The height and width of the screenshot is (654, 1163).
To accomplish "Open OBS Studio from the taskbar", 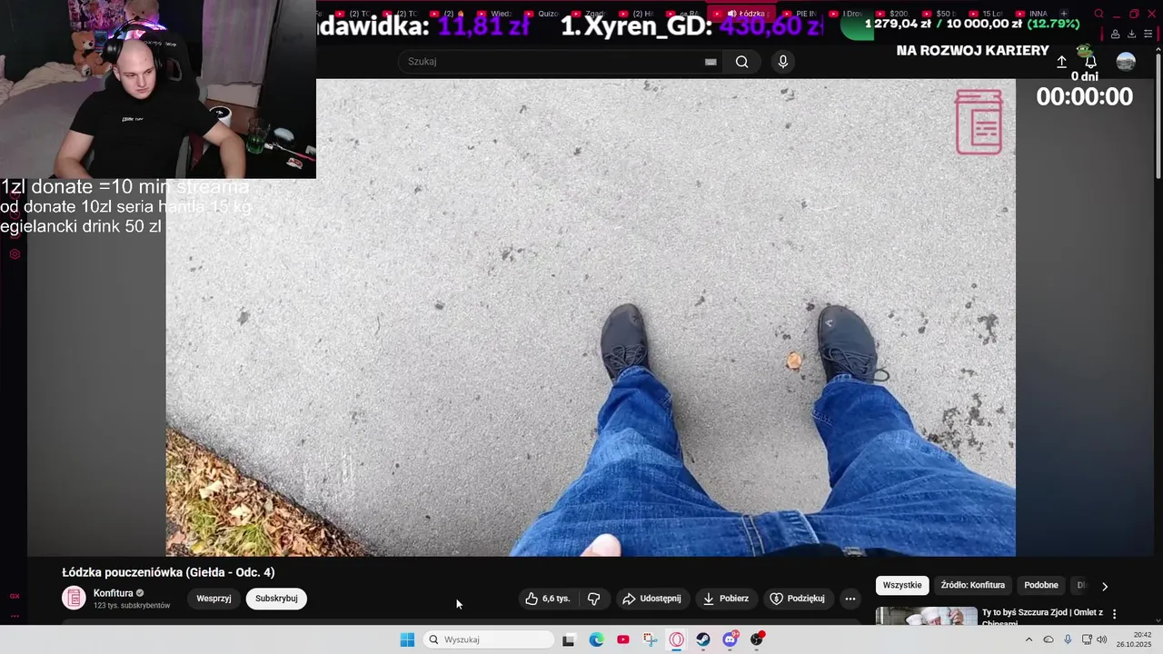I will click(x=757, y=639).
